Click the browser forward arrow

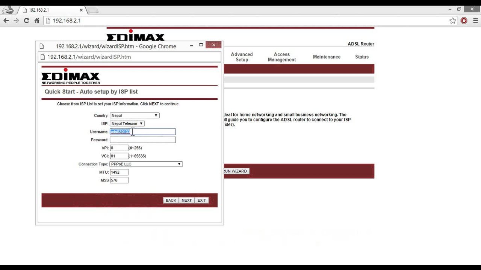[16, 21]
